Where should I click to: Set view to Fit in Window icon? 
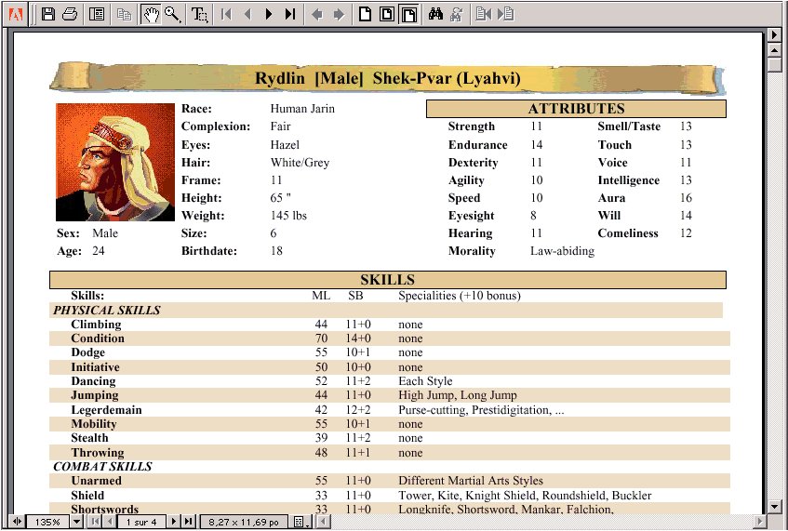tap(387, 14)
